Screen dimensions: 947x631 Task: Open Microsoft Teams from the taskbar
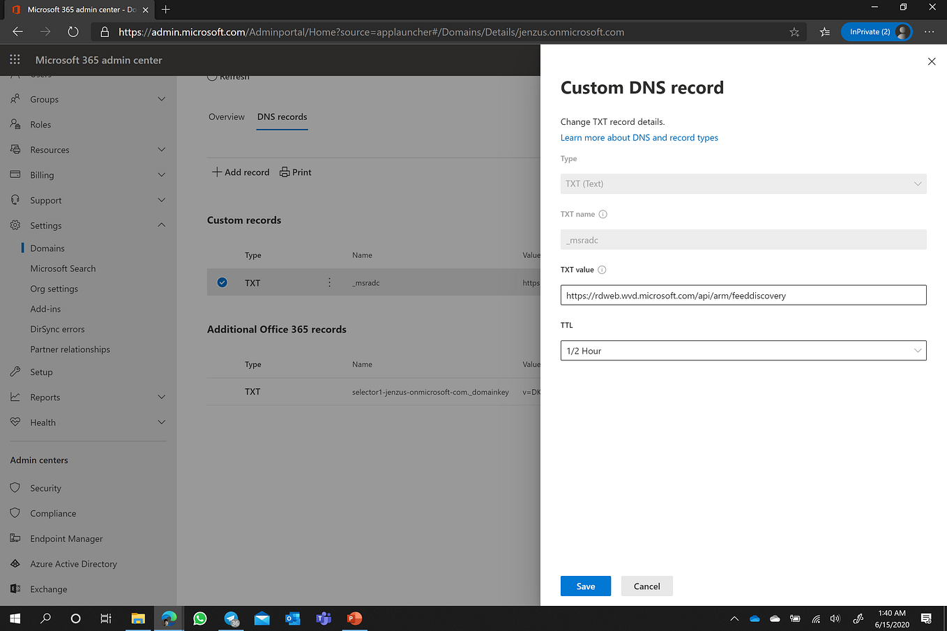point(323,618)
